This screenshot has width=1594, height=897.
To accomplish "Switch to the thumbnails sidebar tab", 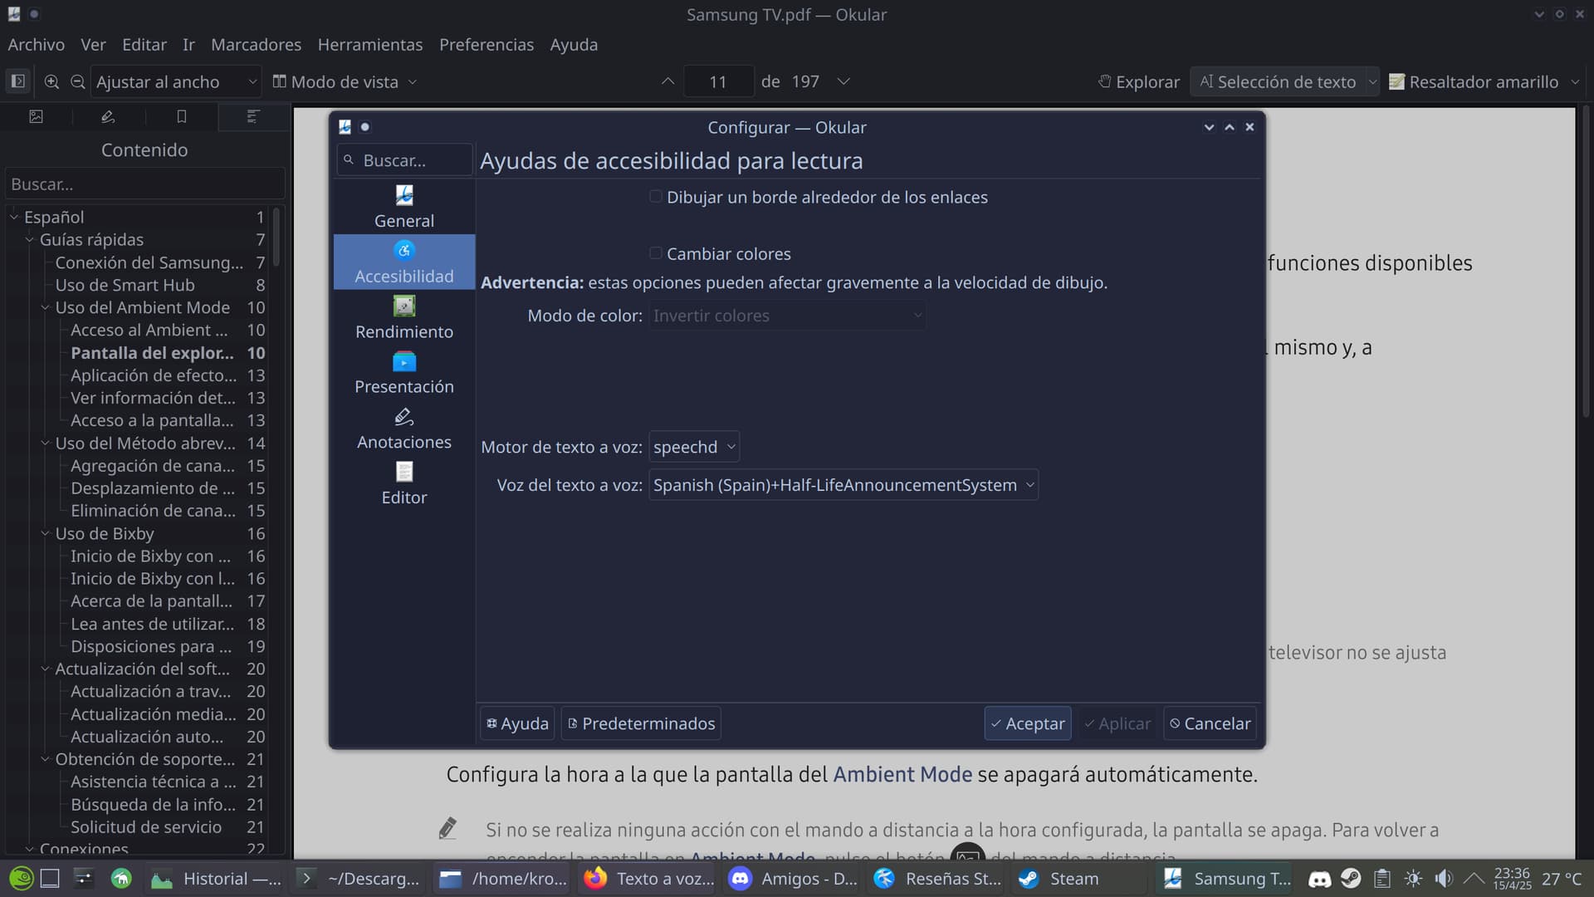I will coord(37,116).
